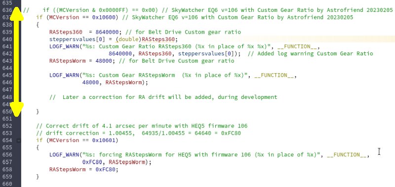Image resolution: width=395 pixels, height=187 pixels.
Task: Select line number 643 in the gutter
Action: (x=7, y=61)
